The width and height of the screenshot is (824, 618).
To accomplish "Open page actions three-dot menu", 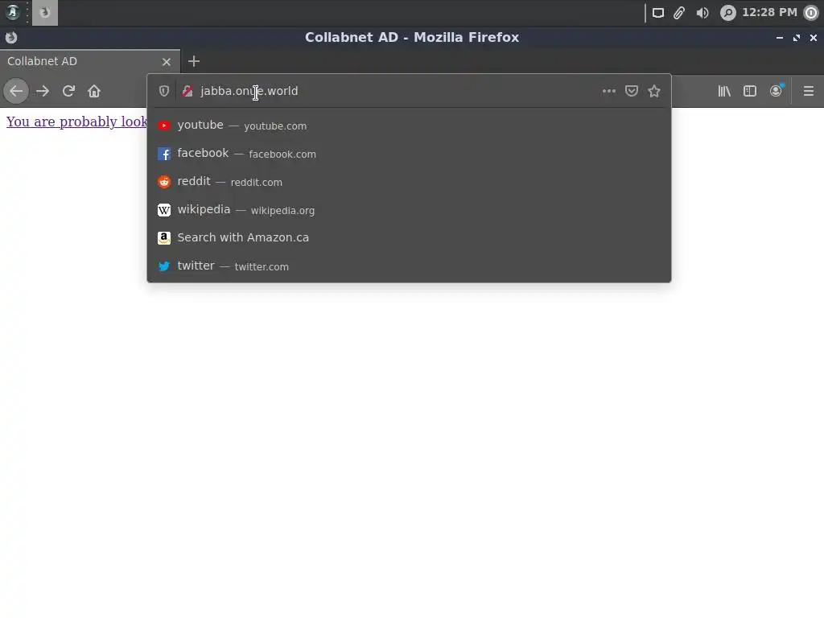I will coord(609,91).
